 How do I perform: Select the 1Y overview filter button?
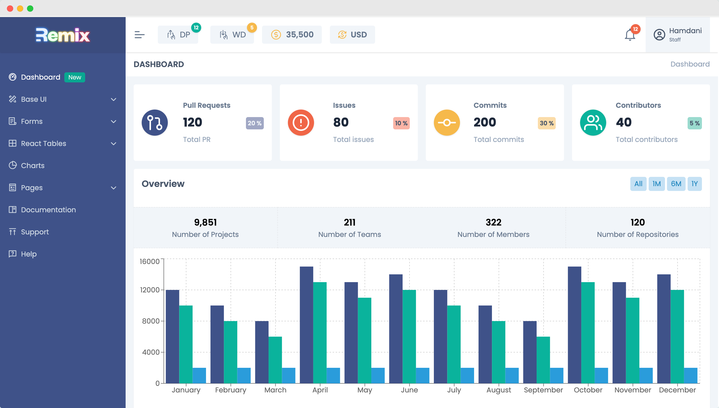pos(695,184)
